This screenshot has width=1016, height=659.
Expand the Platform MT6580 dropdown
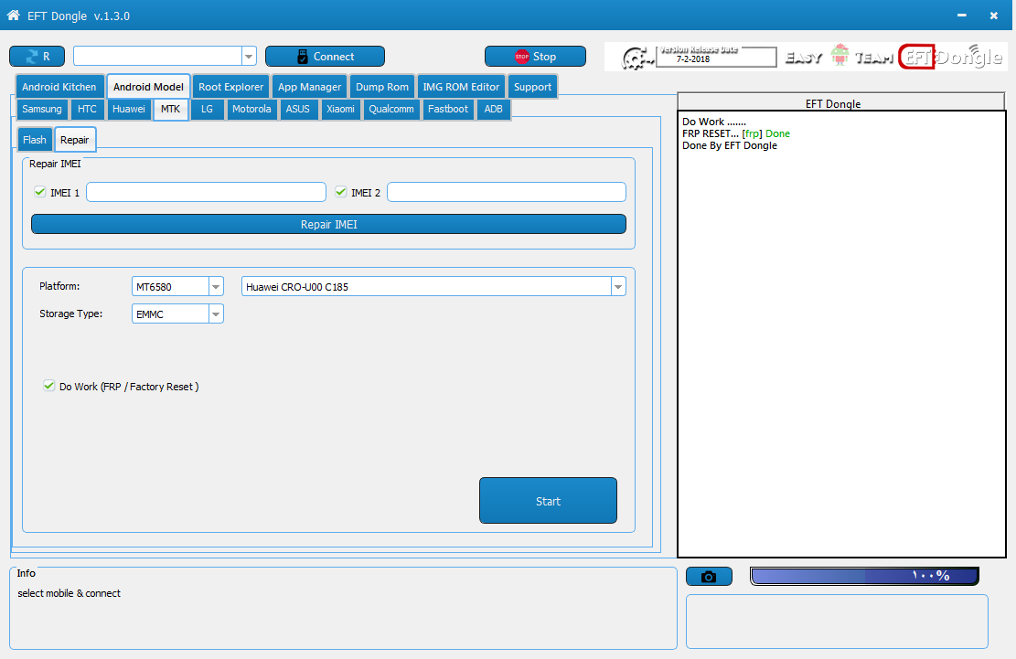[x=217, y=286]
